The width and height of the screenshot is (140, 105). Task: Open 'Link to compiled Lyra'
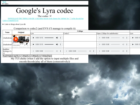10,20
